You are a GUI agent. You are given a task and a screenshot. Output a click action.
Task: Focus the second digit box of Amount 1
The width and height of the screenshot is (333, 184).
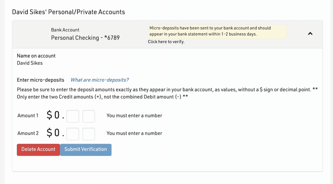(89, 116)
